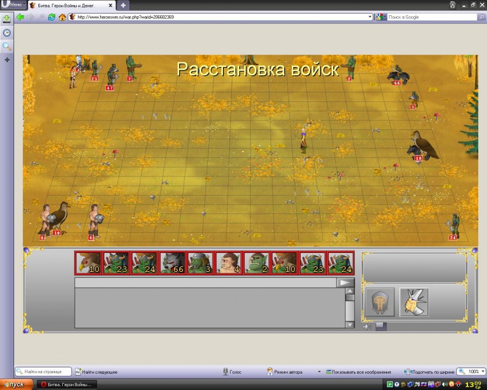Reload the page with refresh icon
The image size is (487, 390).
(x=51, y=17)
